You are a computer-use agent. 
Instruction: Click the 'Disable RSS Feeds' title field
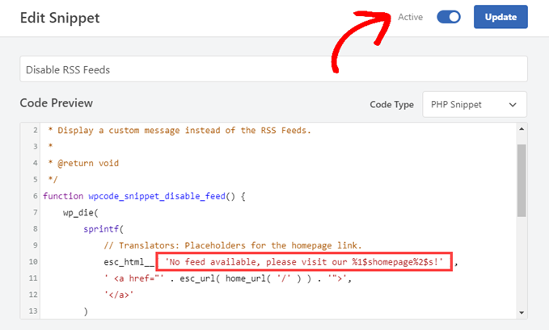[x=273, y=69]
